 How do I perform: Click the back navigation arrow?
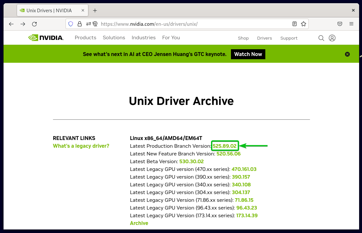11,23
